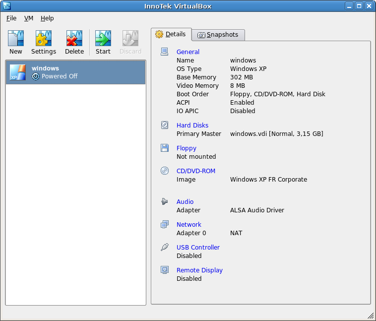Click the '8 MB' video memory value
The height and width of the screenshot is (321, 376).
tap(238, 86)
